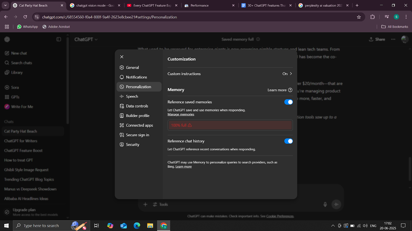Open the Manus vs Deepseek Showdown chat
The width and height of the screenshot is (412, 231).
(x=30, y=189)
